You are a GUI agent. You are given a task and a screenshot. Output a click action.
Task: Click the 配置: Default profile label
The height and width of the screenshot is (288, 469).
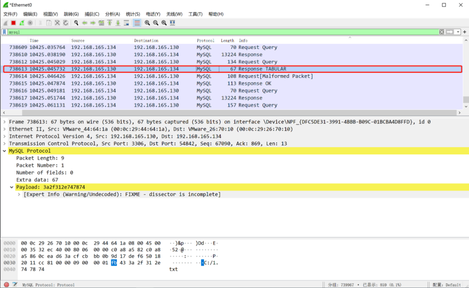tap(446, 285)
